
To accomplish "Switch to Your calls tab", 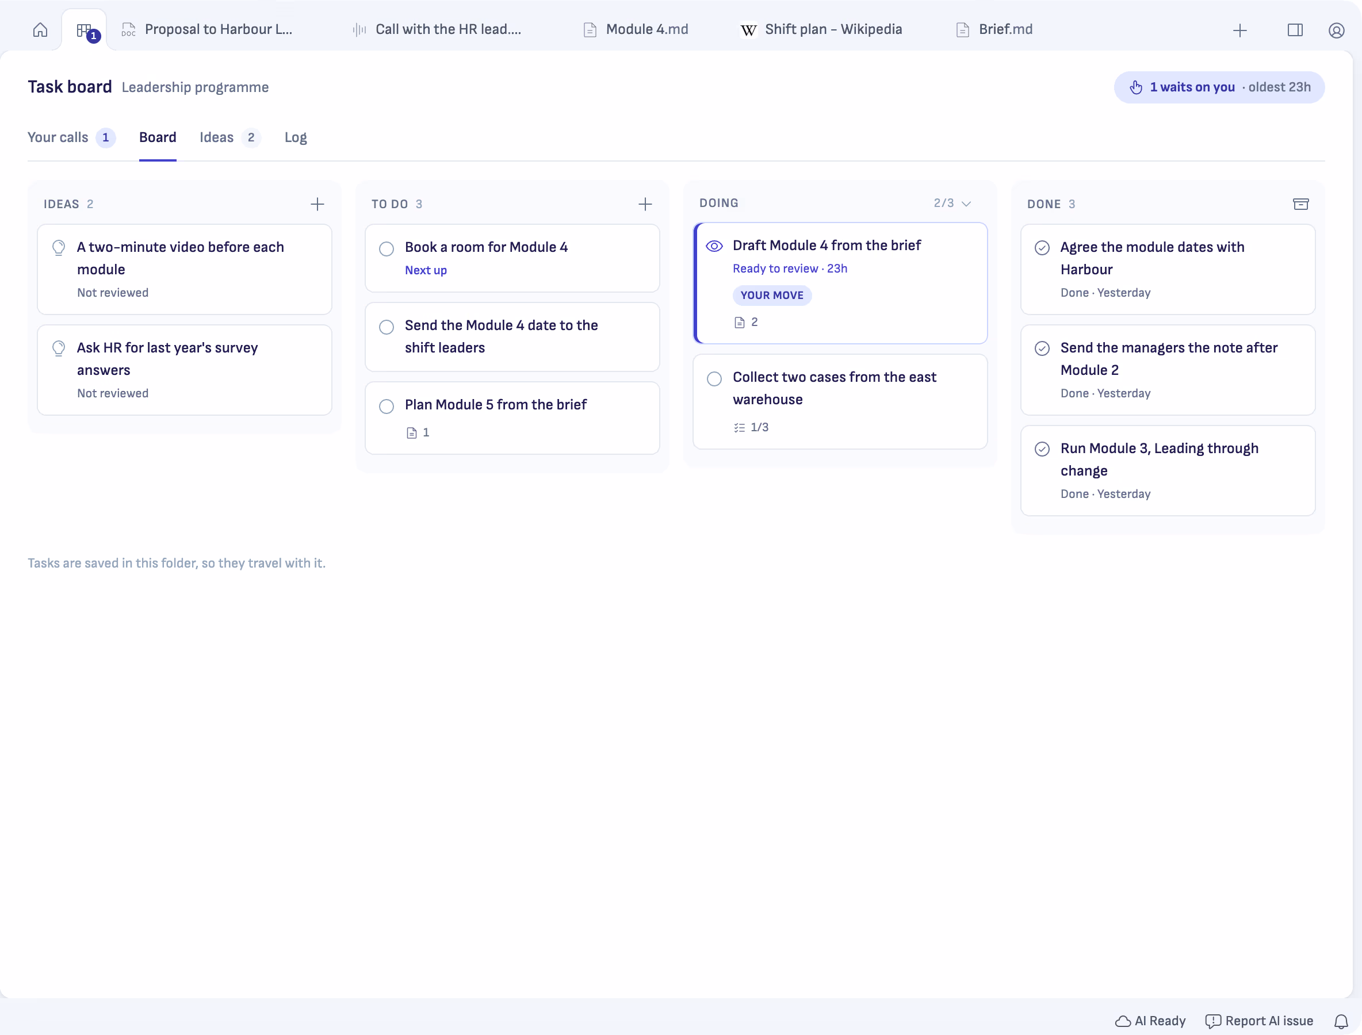I will [x=71, y=137].
